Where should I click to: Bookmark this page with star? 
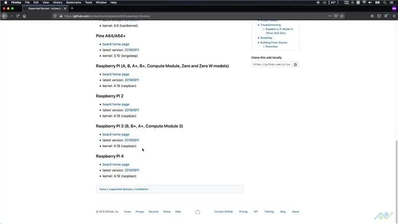tap(342, 16)
